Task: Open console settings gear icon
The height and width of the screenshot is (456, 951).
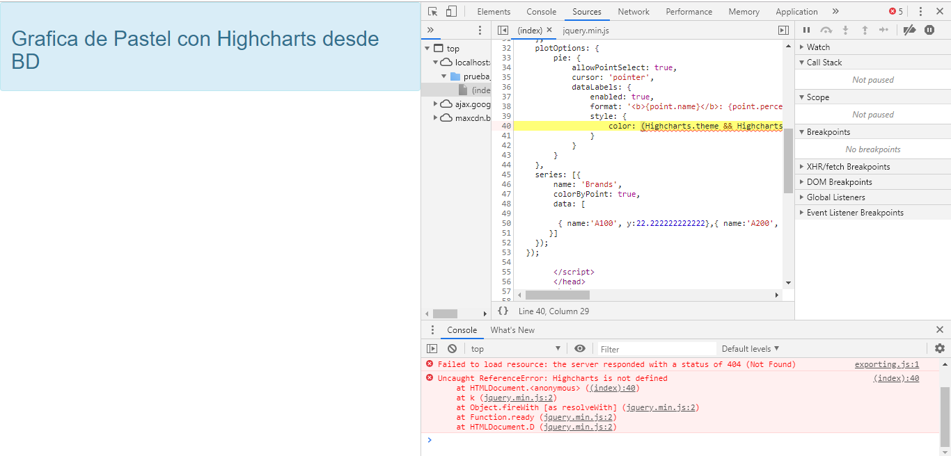Action: [940, 348]
